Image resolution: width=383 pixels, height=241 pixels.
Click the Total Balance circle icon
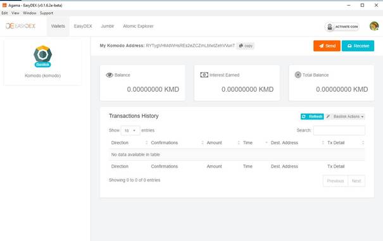pyautogui.click(x=298, y=75)
